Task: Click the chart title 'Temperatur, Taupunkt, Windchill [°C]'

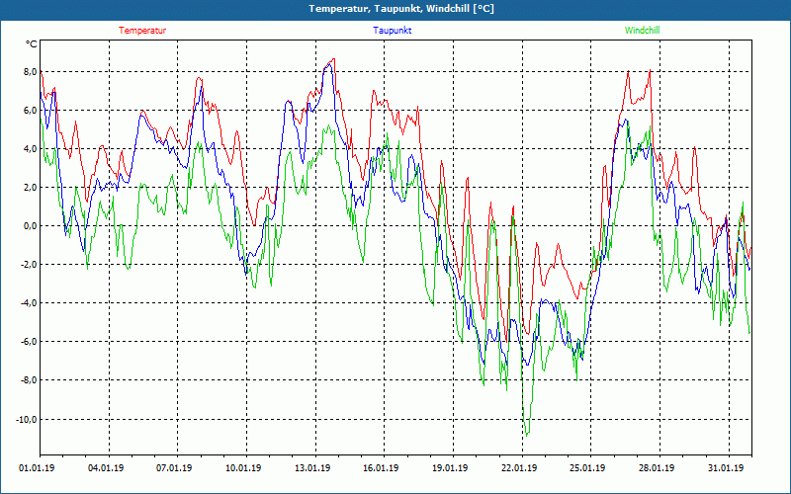Action: tap(401, 9)
